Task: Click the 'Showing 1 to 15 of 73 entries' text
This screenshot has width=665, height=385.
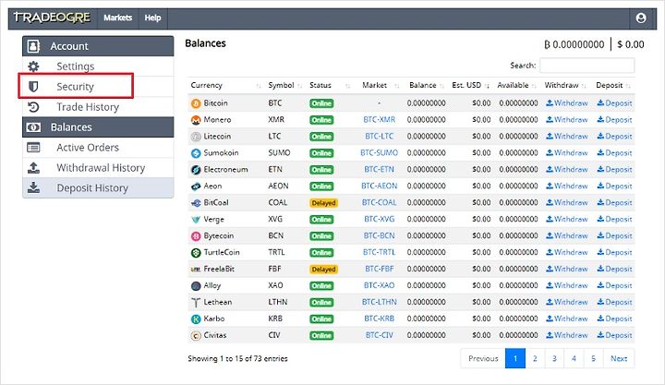Action: coord(237,359)
